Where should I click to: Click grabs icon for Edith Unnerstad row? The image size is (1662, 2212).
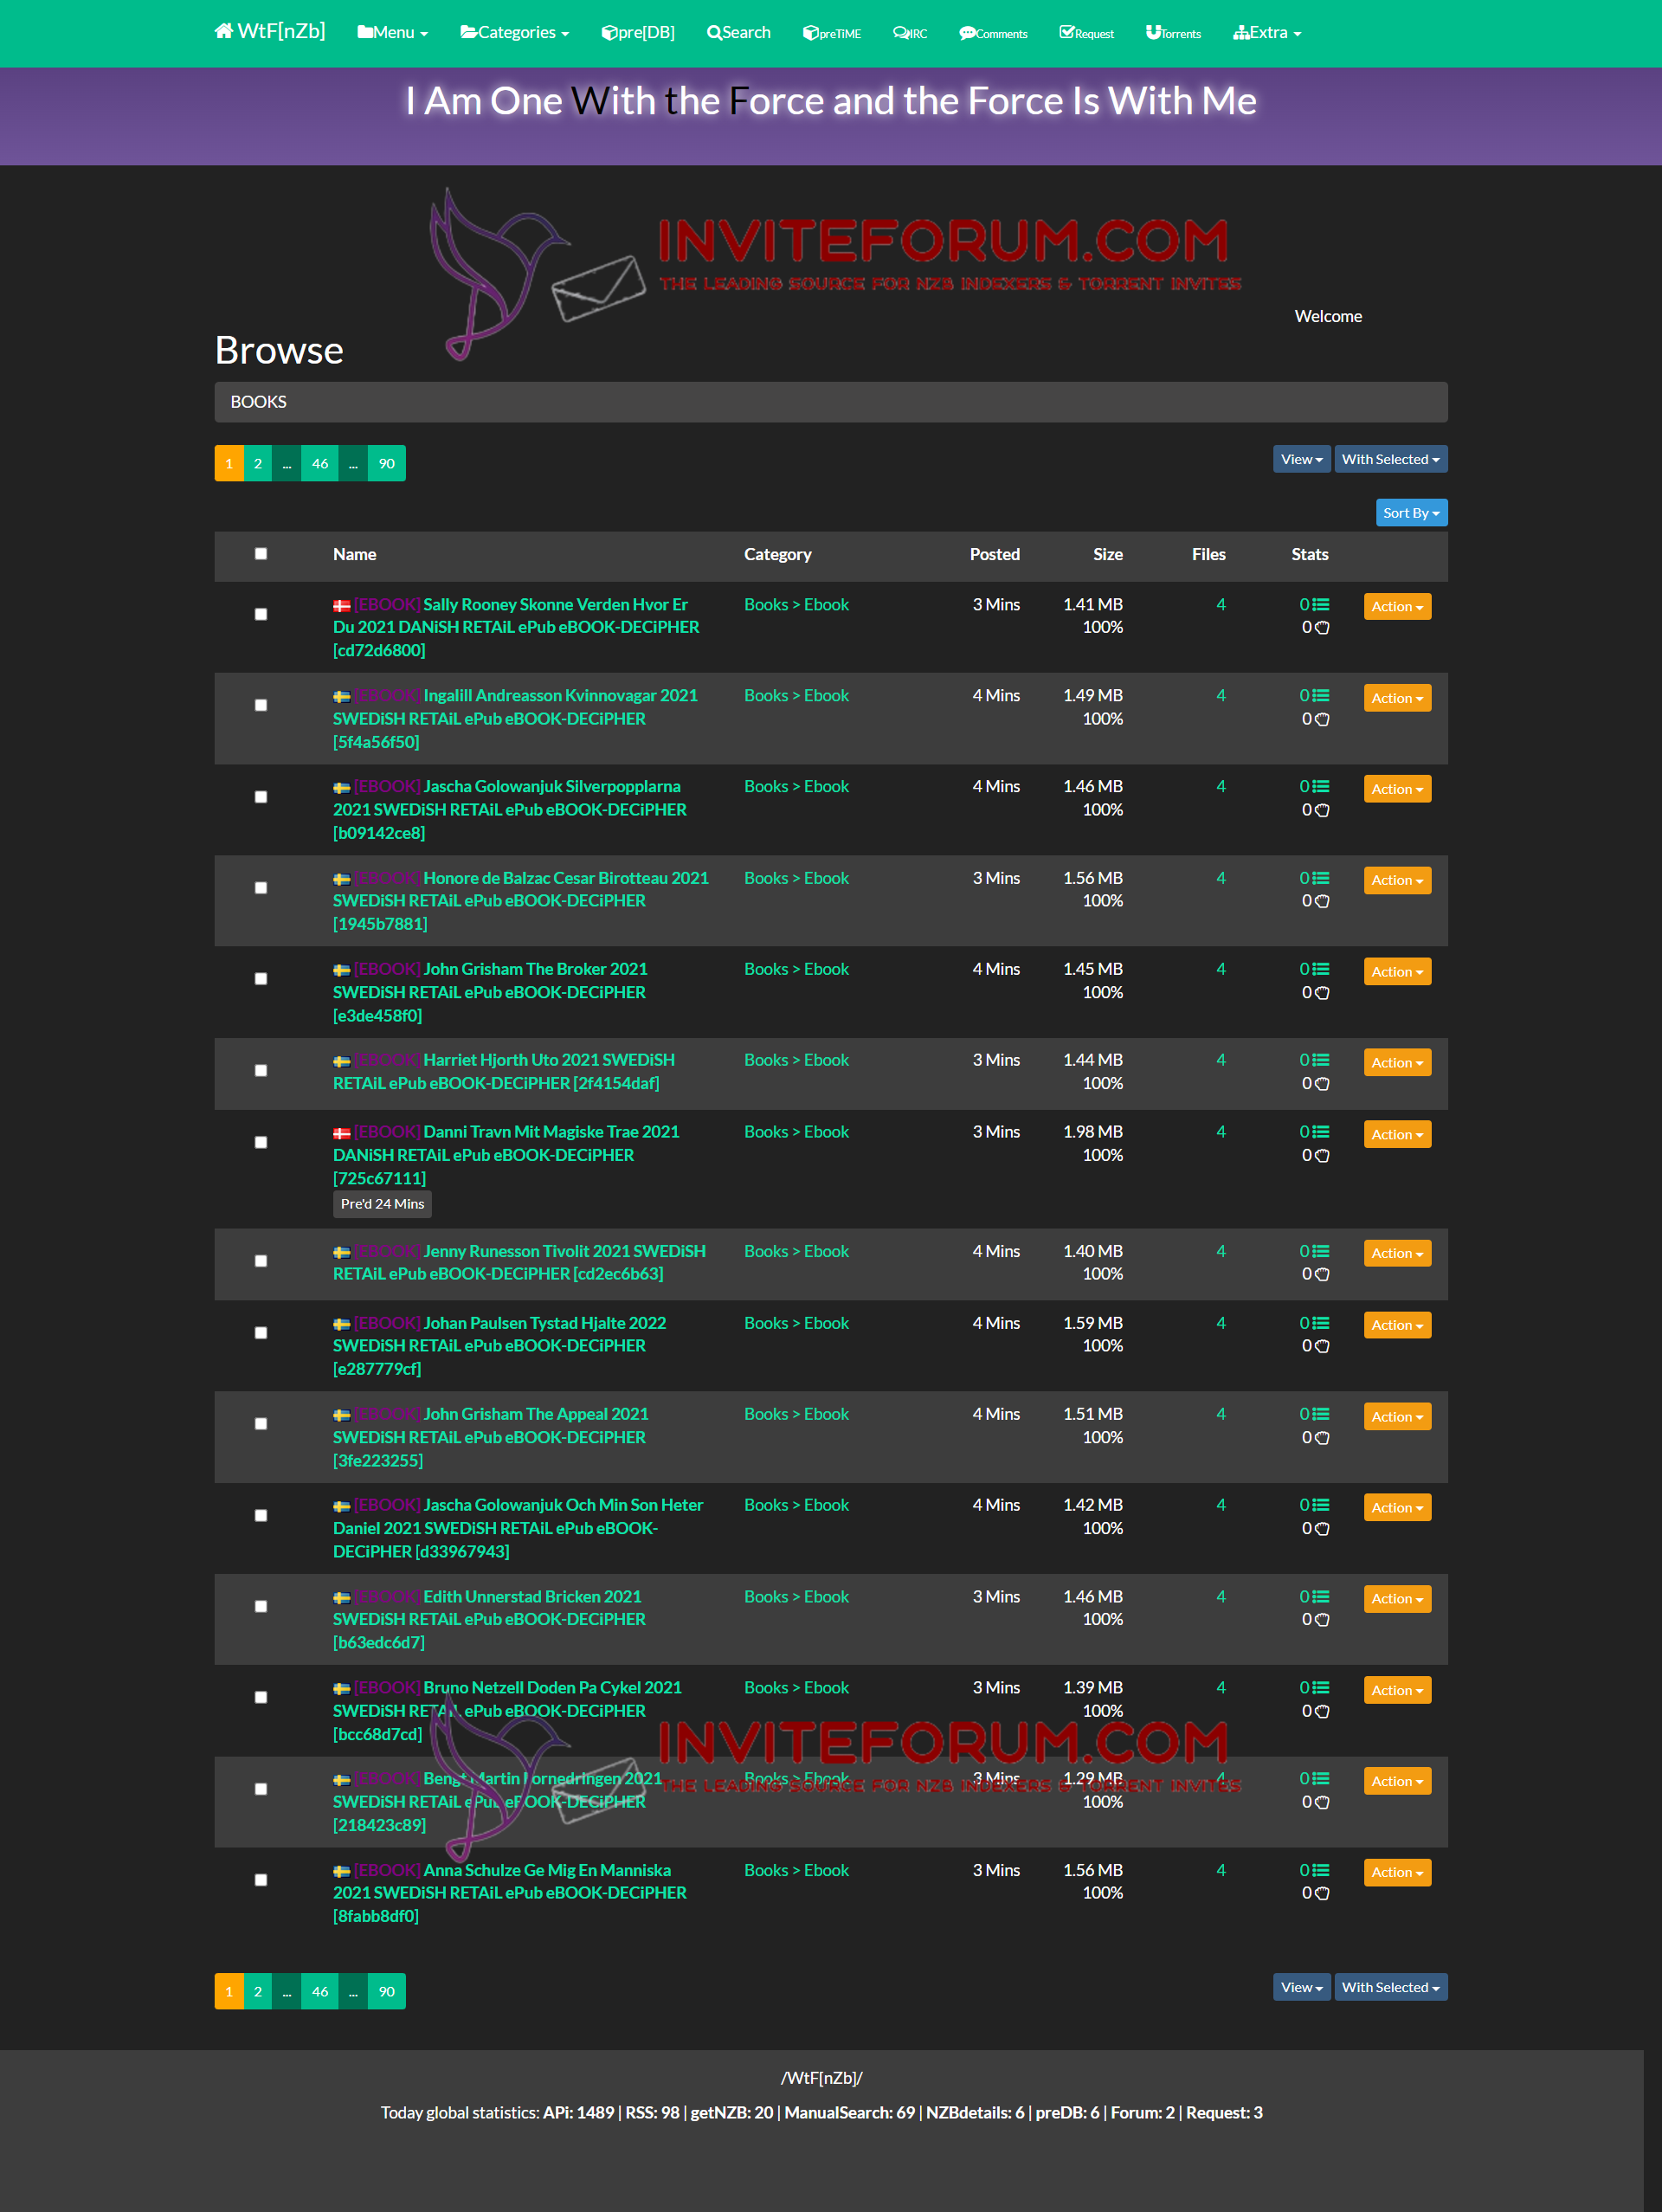pos(1322,1620)
